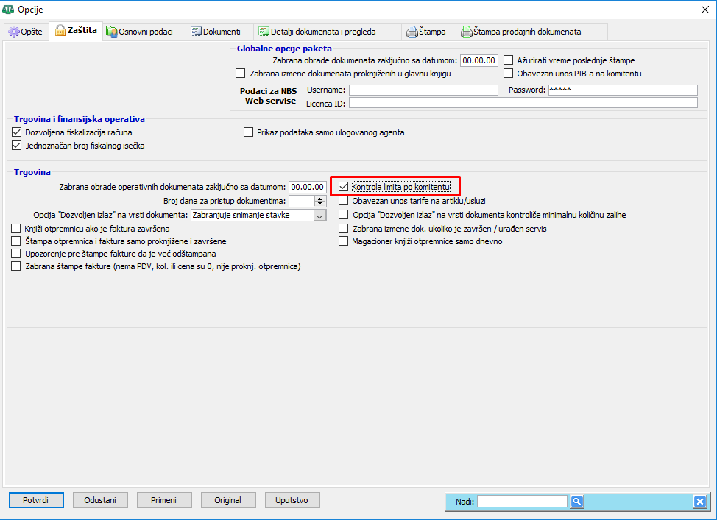Expand the Zabranjuje snimanje stavke dropdown

320,216
